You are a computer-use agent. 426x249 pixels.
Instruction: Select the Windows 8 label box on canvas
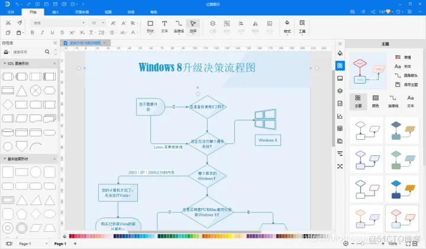click(x=268, y=140)
